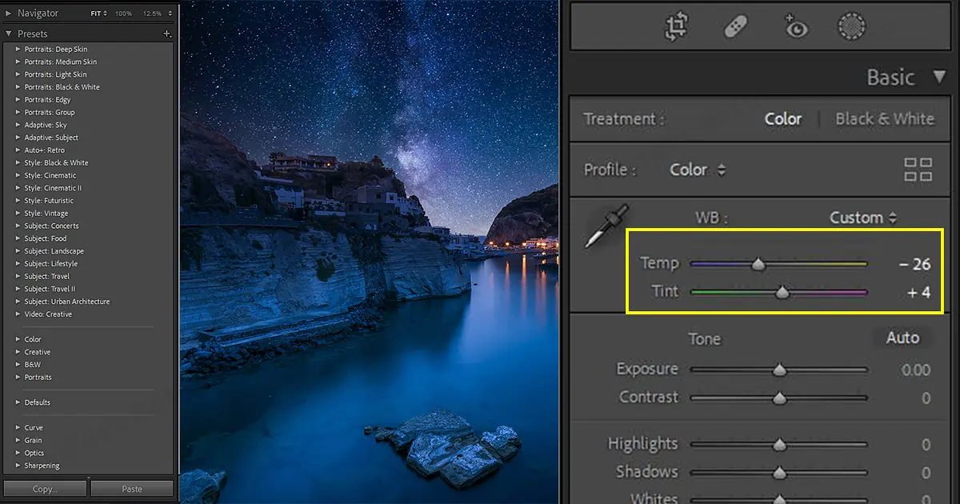The image size is (960, 504).
Task: Select the Red Eye Correction tool
Action: [794, 26]
